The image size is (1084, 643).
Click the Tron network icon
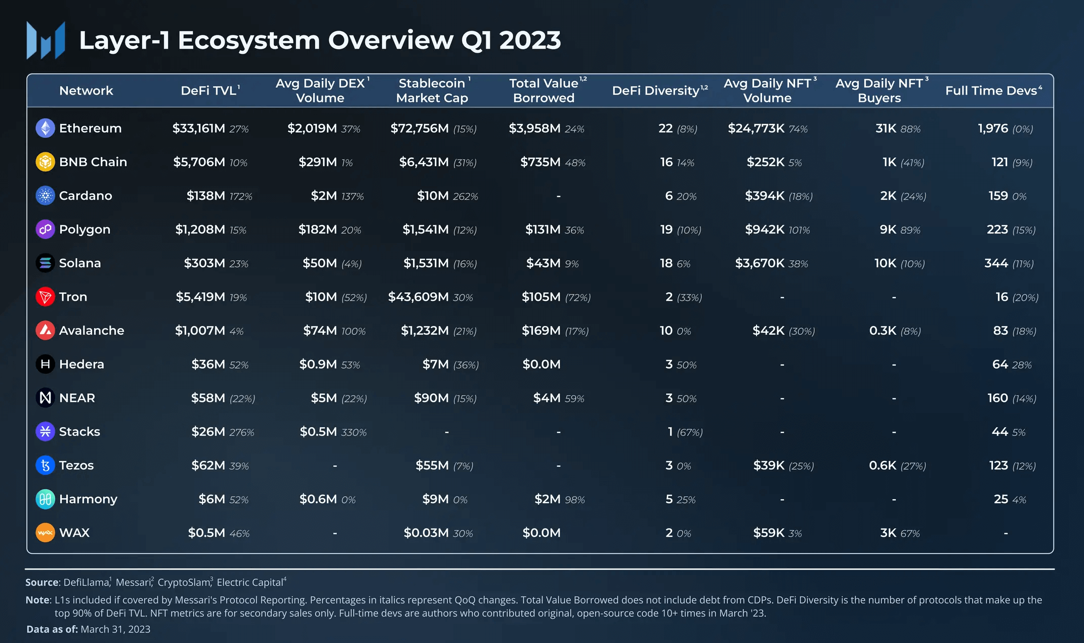45,297
